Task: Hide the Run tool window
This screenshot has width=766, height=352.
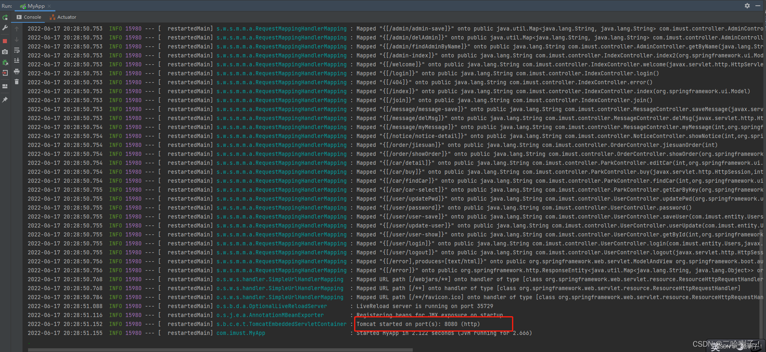Action: point(757,6)
